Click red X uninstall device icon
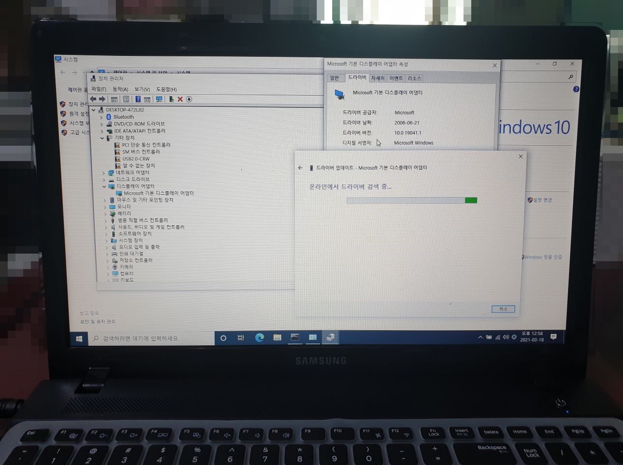Image resolution: width=623 pixels, height=465 pixels. click(x=180, y=99)
